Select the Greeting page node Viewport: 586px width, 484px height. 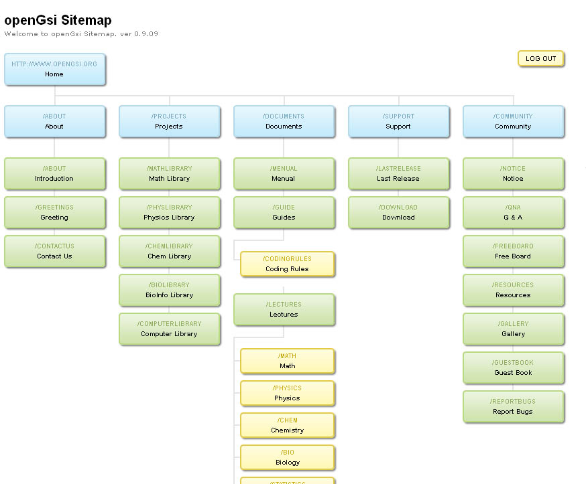coord(55,212)
